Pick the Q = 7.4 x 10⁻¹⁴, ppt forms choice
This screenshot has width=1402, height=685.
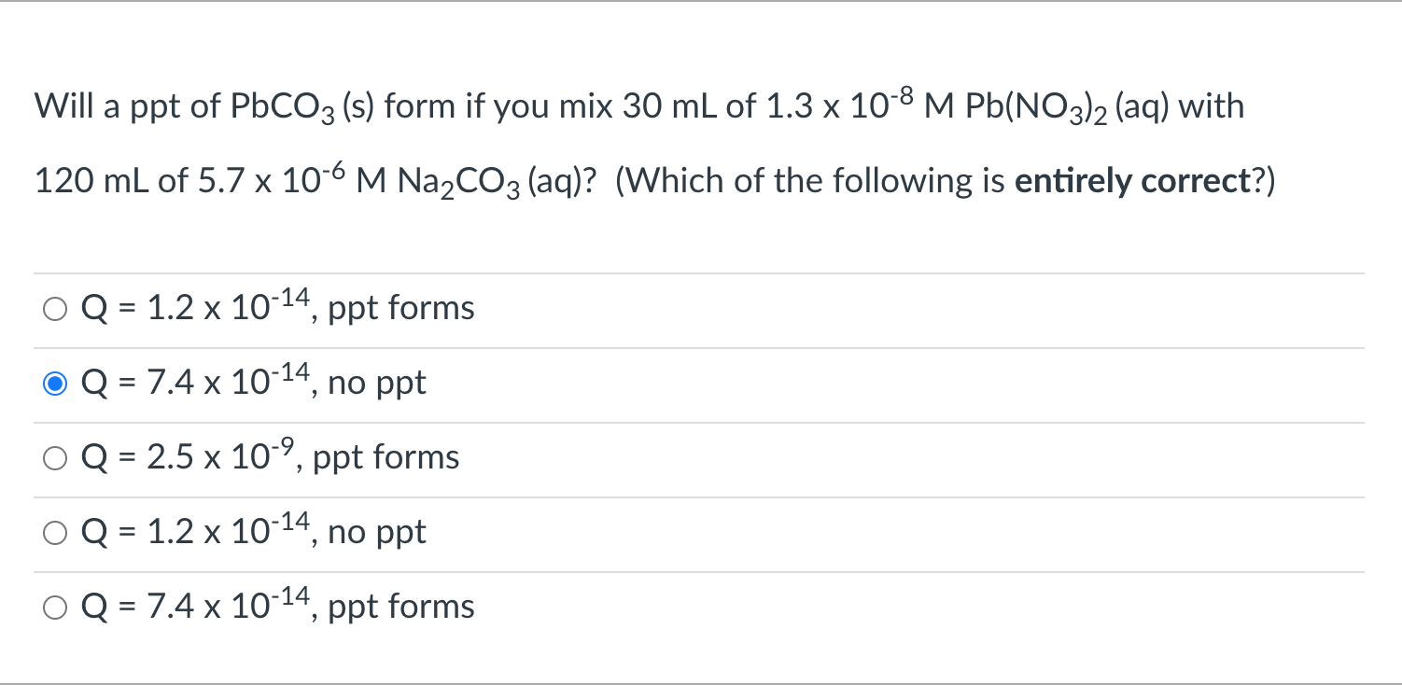(277, 606)
